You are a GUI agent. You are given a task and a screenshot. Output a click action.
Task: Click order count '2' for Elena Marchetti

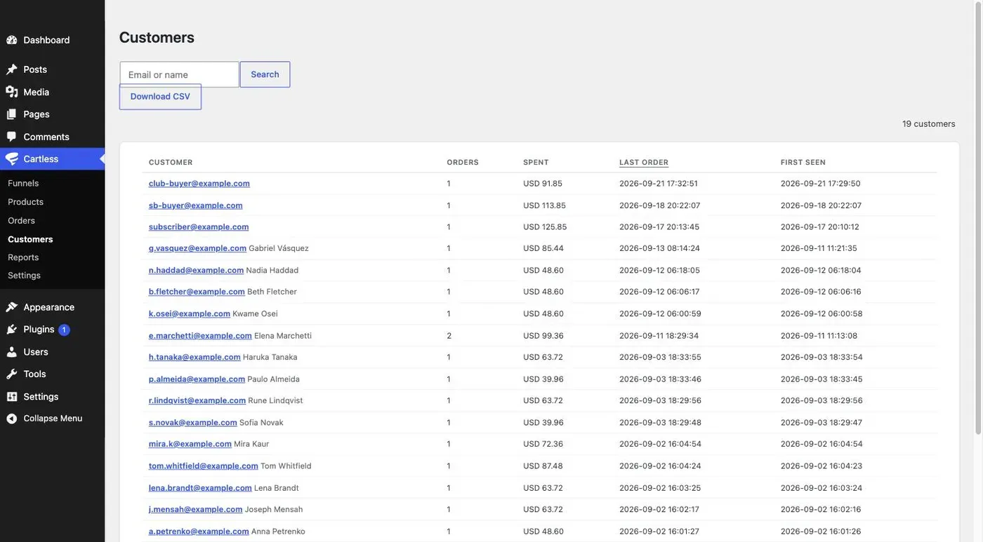[449, 336]
